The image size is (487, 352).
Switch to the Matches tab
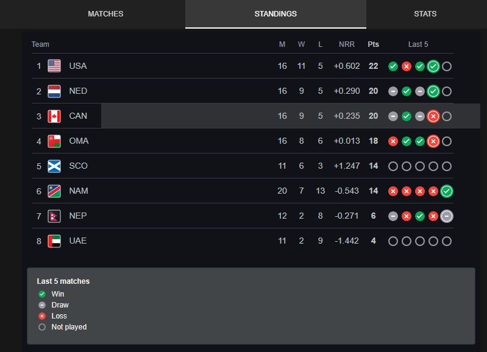(x=105, y=13)
